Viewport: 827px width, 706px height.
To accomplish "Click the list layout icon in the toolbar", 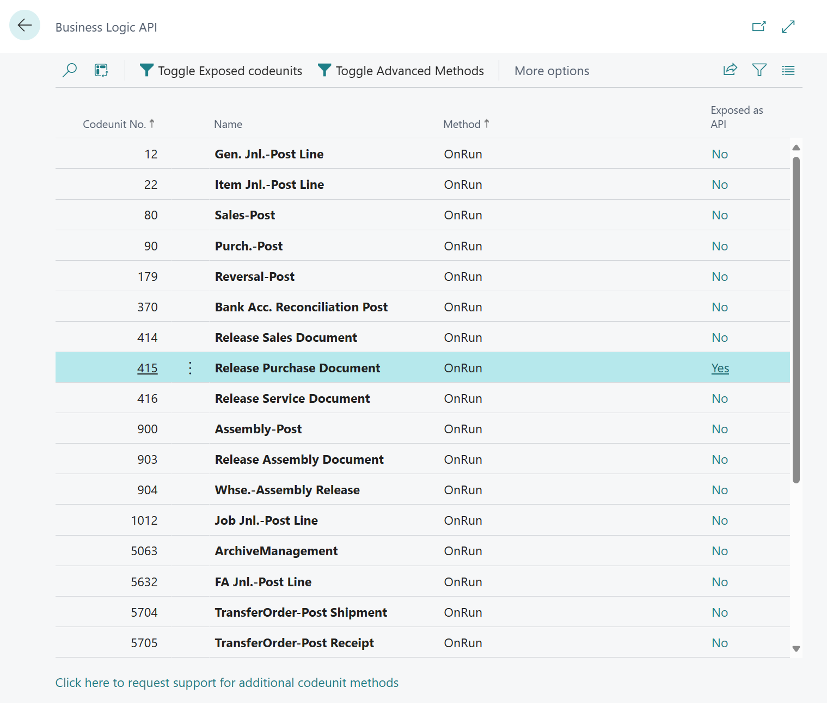I will click(x=788, y=70).
